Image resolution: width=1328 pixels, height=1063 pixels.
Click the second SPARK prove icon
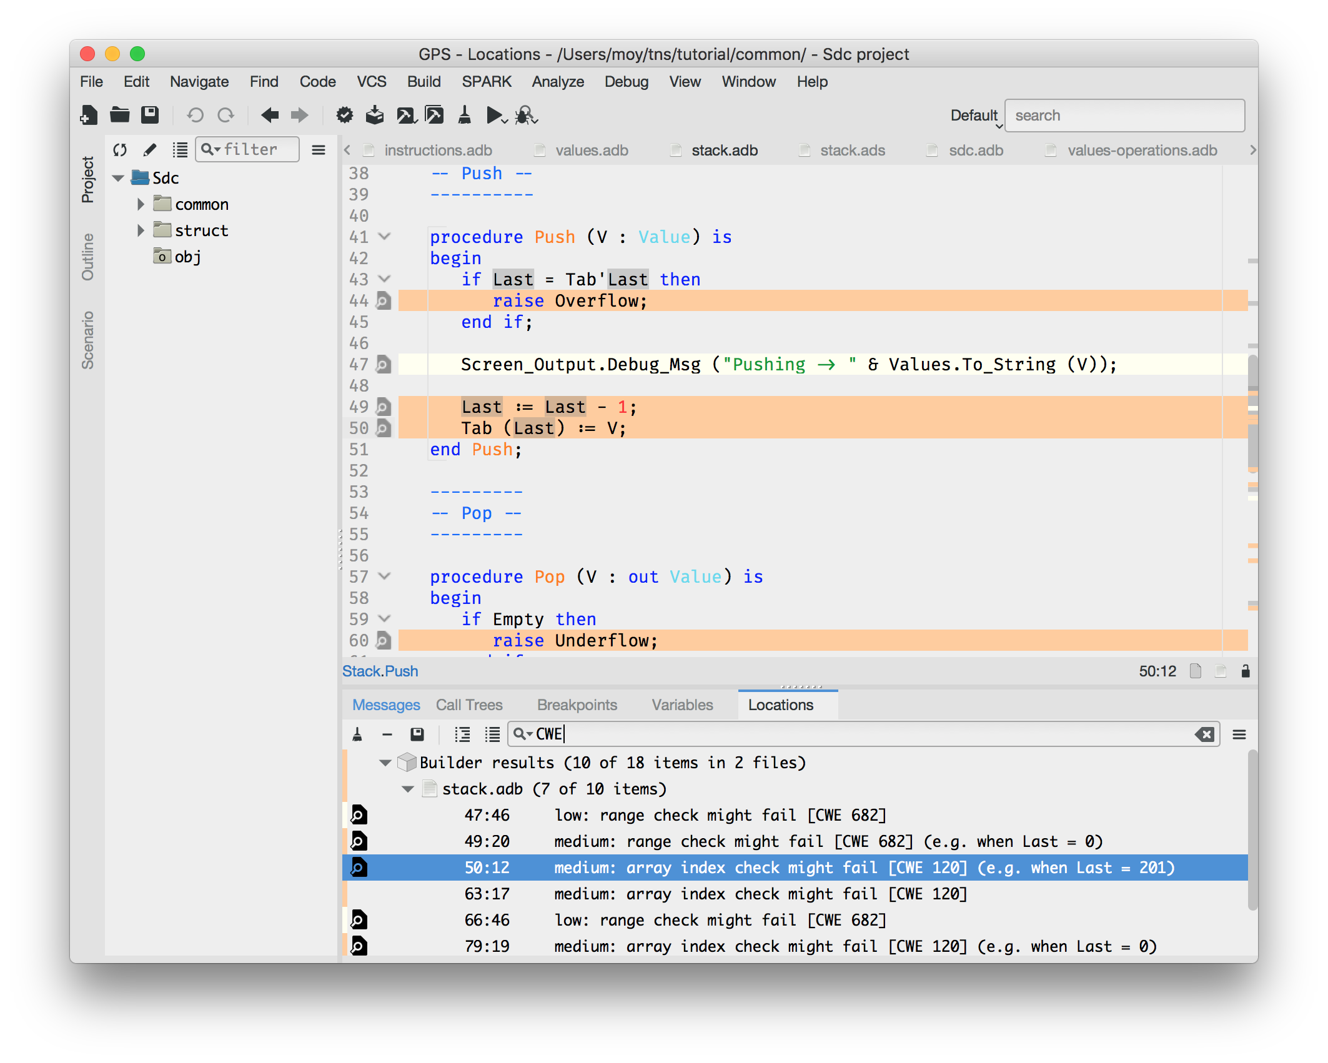pos(434,115)
